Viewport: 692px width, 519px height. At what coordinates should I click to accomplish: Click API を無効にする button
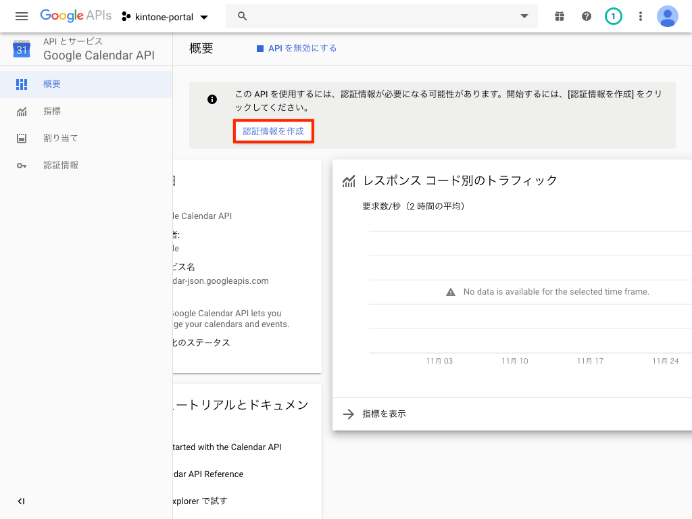297,49
